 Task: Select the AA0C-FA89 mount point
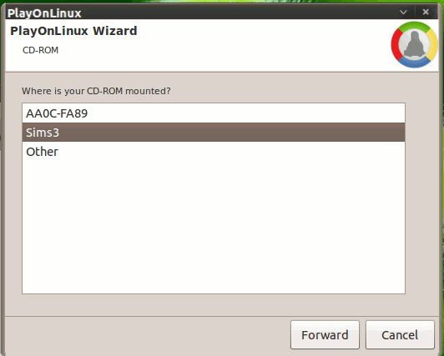click(x=214, y=113)
